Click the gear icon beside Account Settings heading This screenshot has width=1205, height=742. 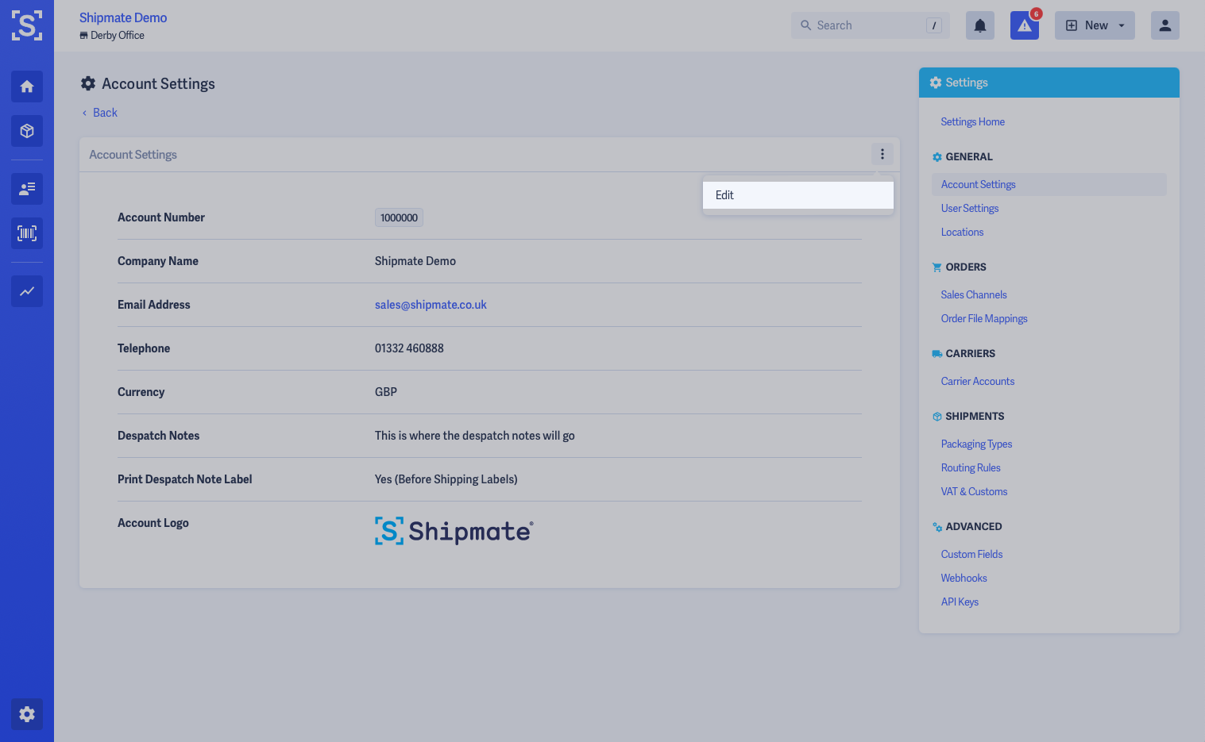pyautogui.click(x=88, y=83)
